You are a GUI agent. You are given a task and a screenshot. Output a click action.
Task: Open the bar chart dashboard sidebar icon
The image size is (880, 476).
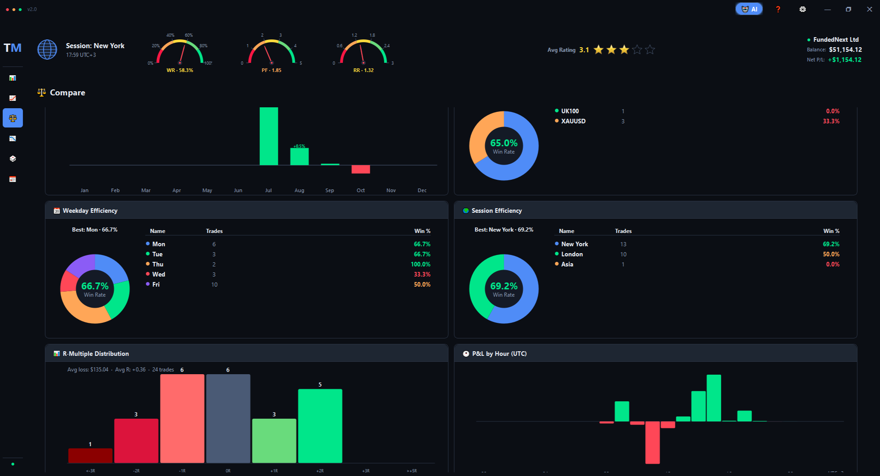12,78
